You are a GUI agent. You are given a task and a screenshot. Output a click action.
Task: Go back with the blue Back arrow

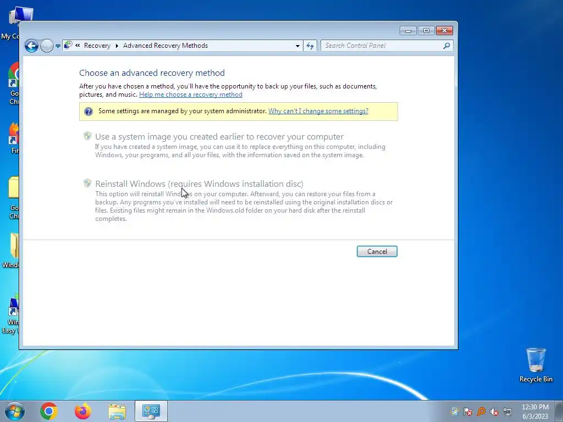[x=31, y=46]
